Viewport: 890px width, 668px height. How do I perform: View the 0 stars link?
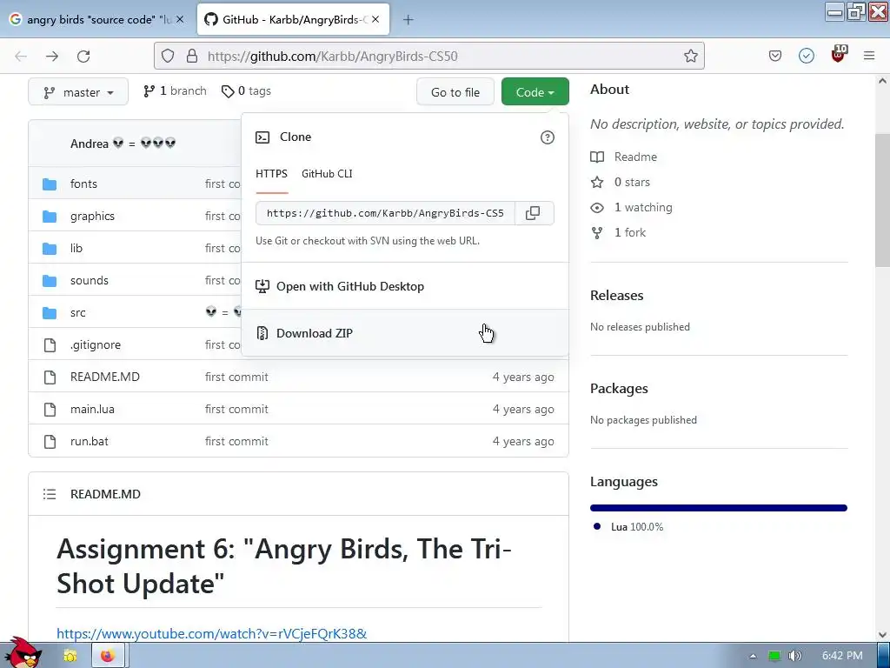point(621,183)
